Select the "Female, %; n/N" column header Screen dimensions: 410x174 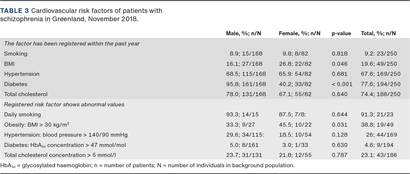(x=299, y=33)
